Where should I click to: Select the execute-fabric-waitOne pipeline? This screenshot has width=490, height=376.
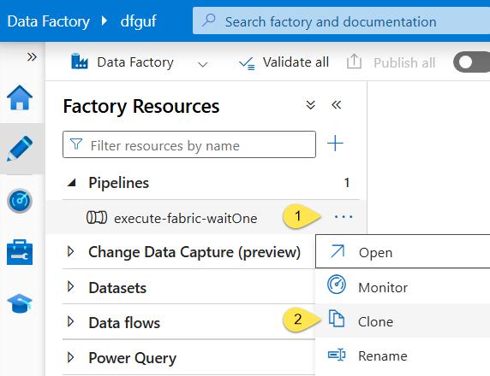click(x=206, y=217)
